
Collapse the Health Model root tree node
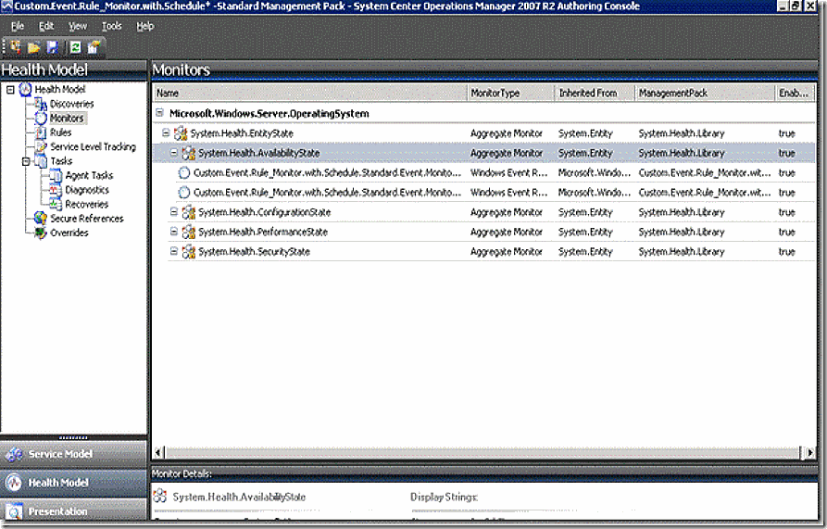point(10,90)
